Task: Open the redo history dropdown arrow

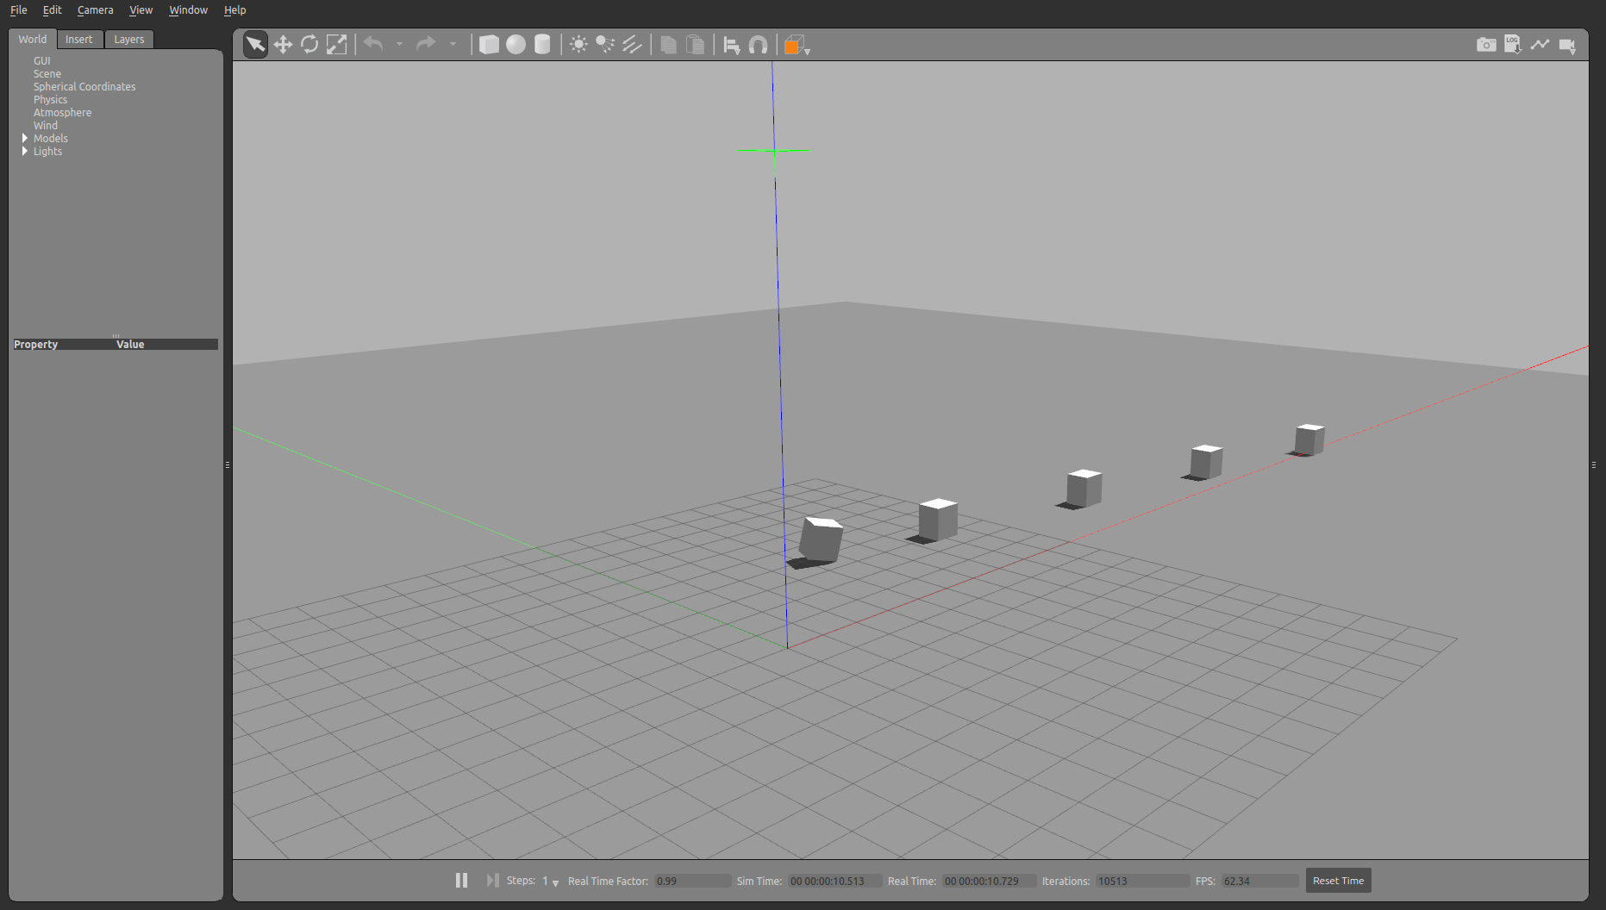Action: 453,44
